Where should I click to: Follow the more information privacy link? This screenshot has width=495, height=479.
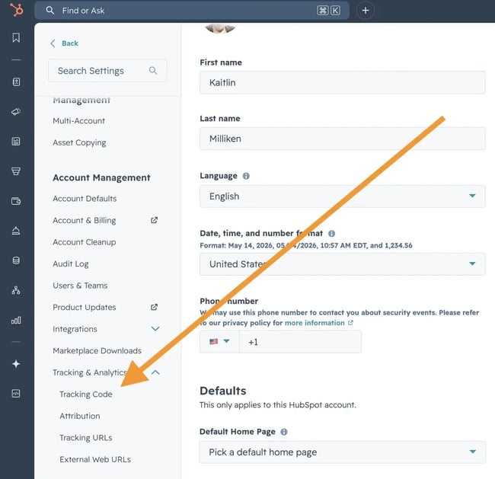315,323
